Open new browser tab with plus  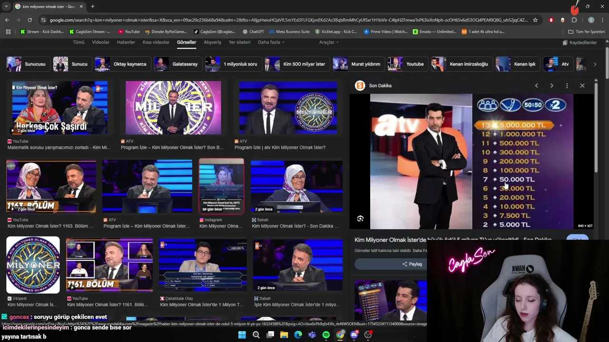tap(92, 7)
